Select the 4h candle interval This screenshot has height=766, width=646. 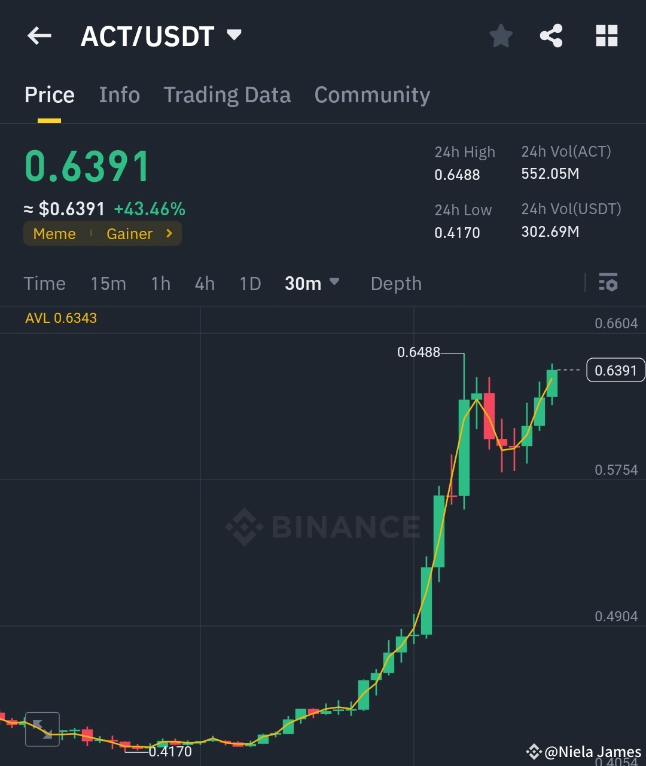(204, 283)
